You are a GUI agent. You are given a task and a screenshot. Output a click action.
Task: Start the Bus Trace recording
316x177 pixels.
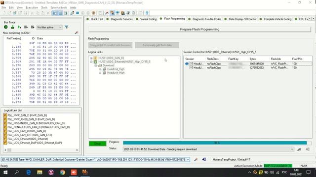tap(6, 27)
